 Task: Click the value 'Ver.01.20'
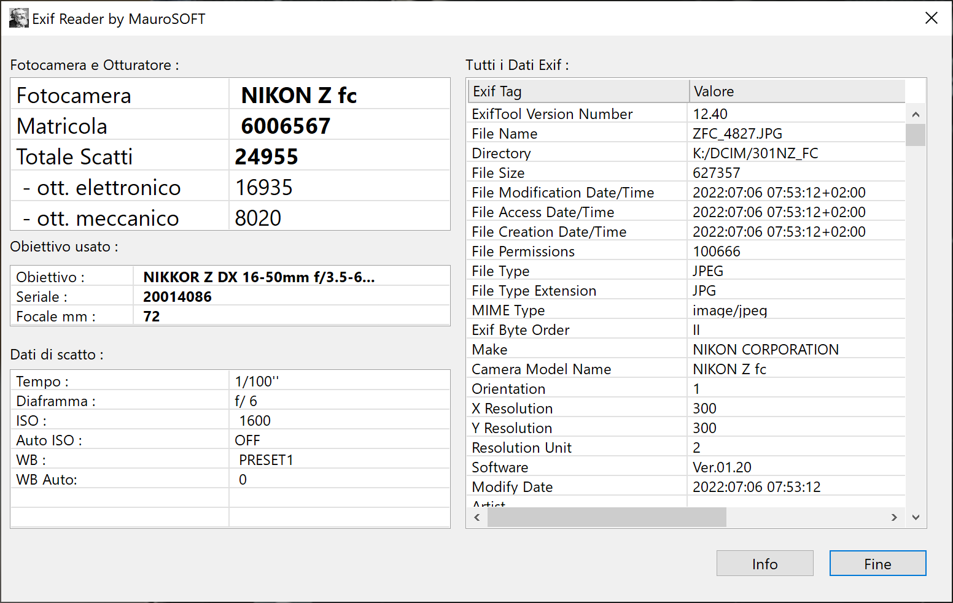click(722, 467)
